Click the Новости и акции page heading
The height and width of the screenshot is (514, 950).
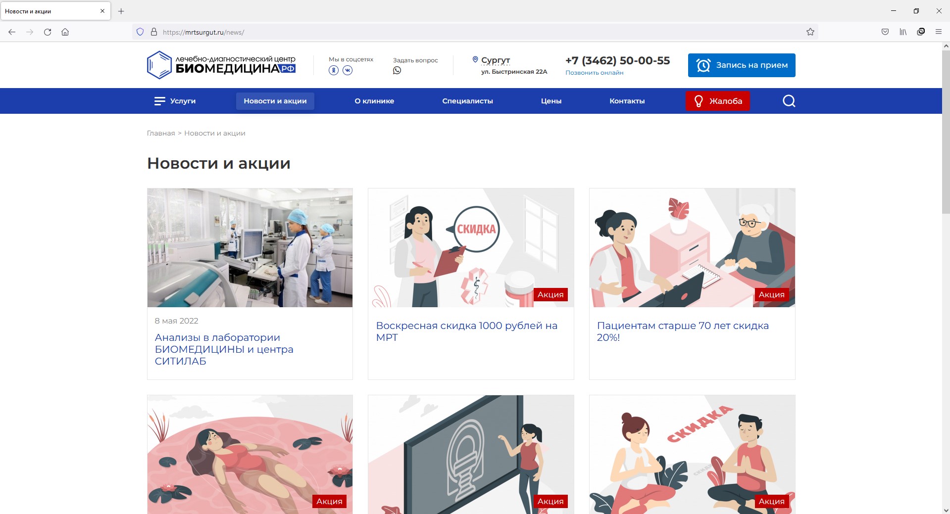[x=219, y=163]
